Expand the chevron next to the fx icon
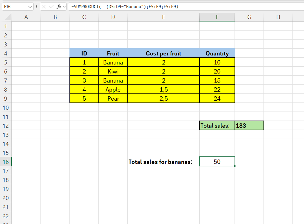The image size is (304, 224). (64, 7)
